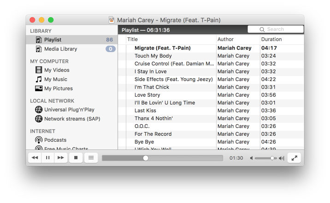
Task: Click the rewind (previous track) button
Action: (35, 157)
